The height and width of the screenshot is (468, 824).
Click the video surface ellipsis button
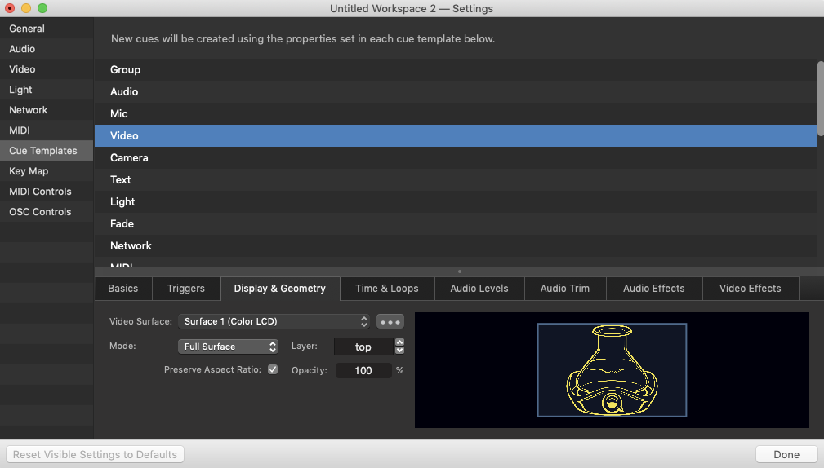pos(390,321)
